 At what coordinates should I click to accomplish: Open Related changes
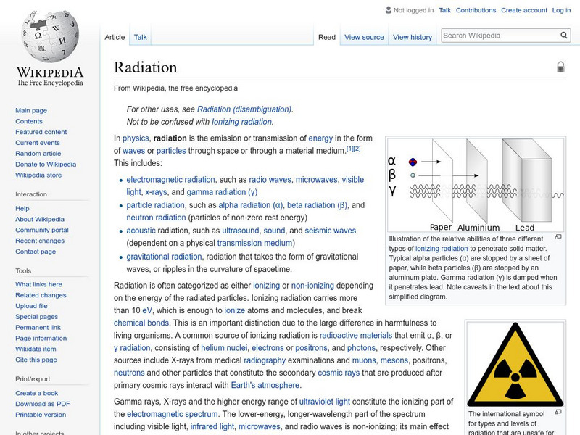(x=41, y=295)
